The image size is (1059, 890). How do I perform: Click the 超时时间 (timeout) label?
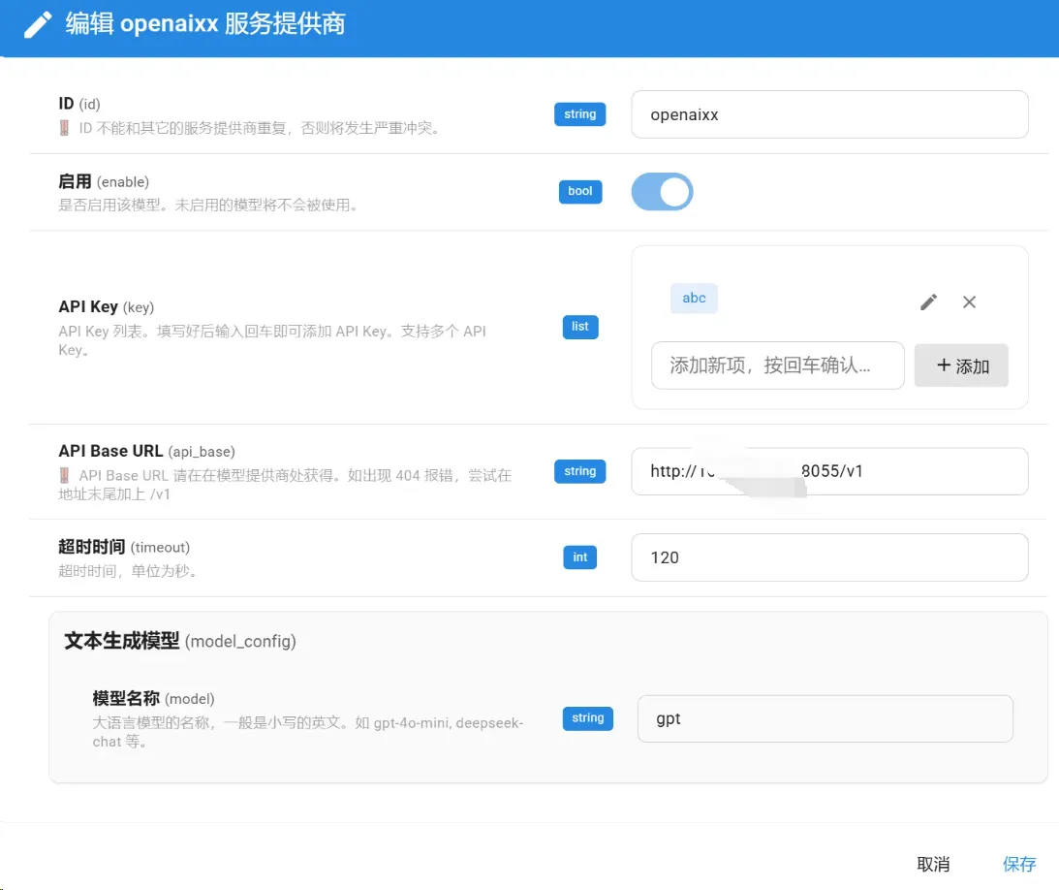click(x=124, y=547)
